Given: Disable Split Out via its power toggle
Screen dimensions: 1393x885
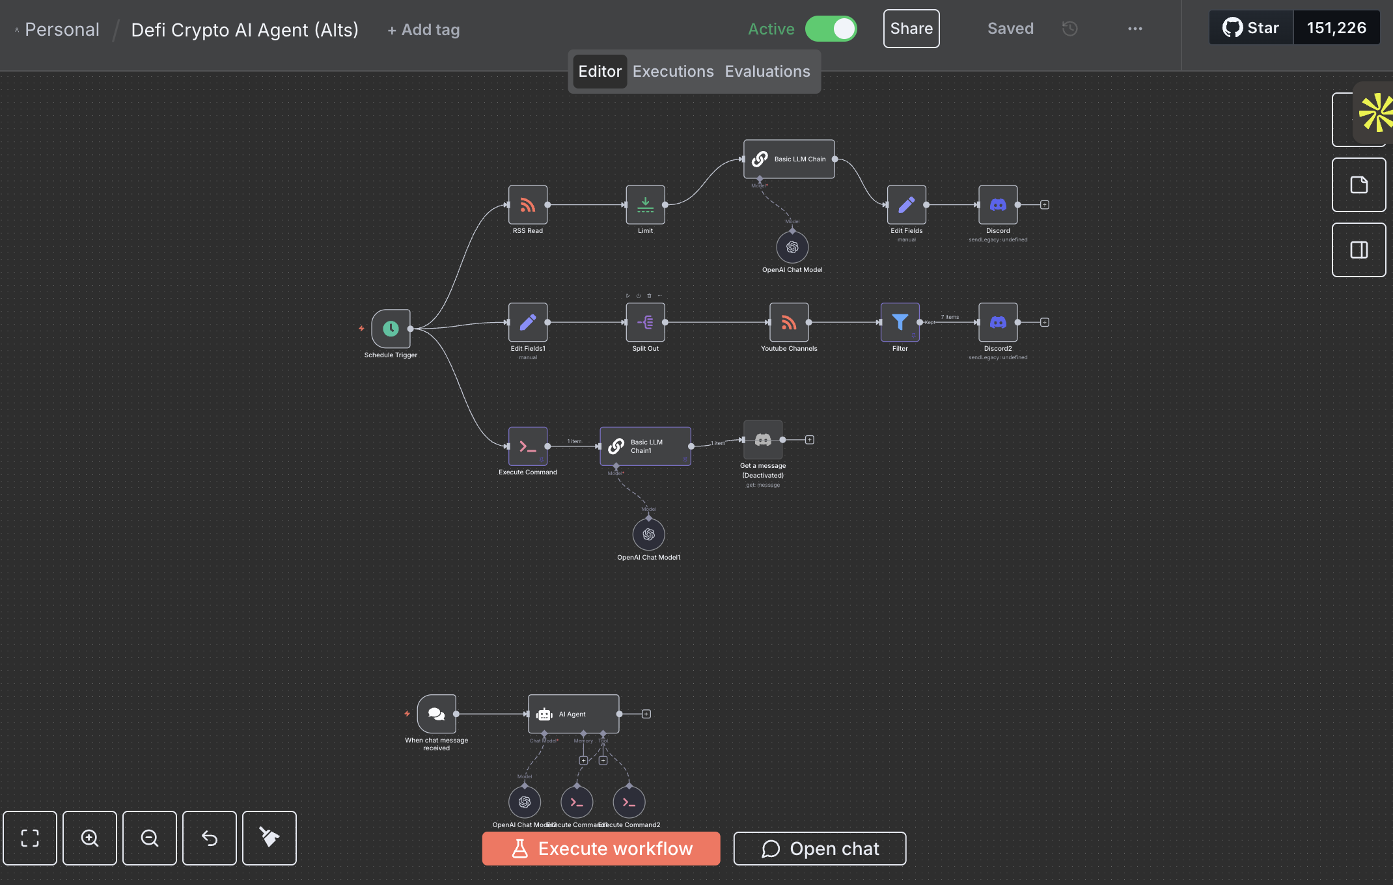Looking at the screenshot, I should pyautogui.click(x=639, y=295).
